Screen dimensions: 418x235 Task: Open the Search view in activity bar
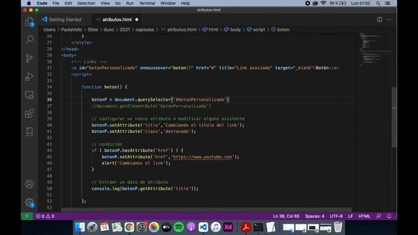click(x=29, y=40)
